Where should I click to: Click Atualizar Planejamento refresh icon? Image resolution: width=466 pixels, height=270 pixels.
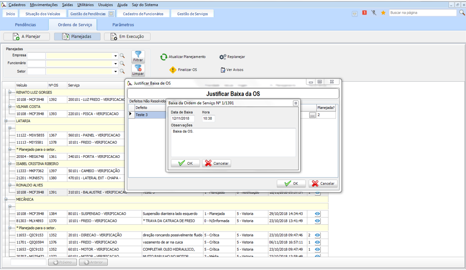coord(164,57)
